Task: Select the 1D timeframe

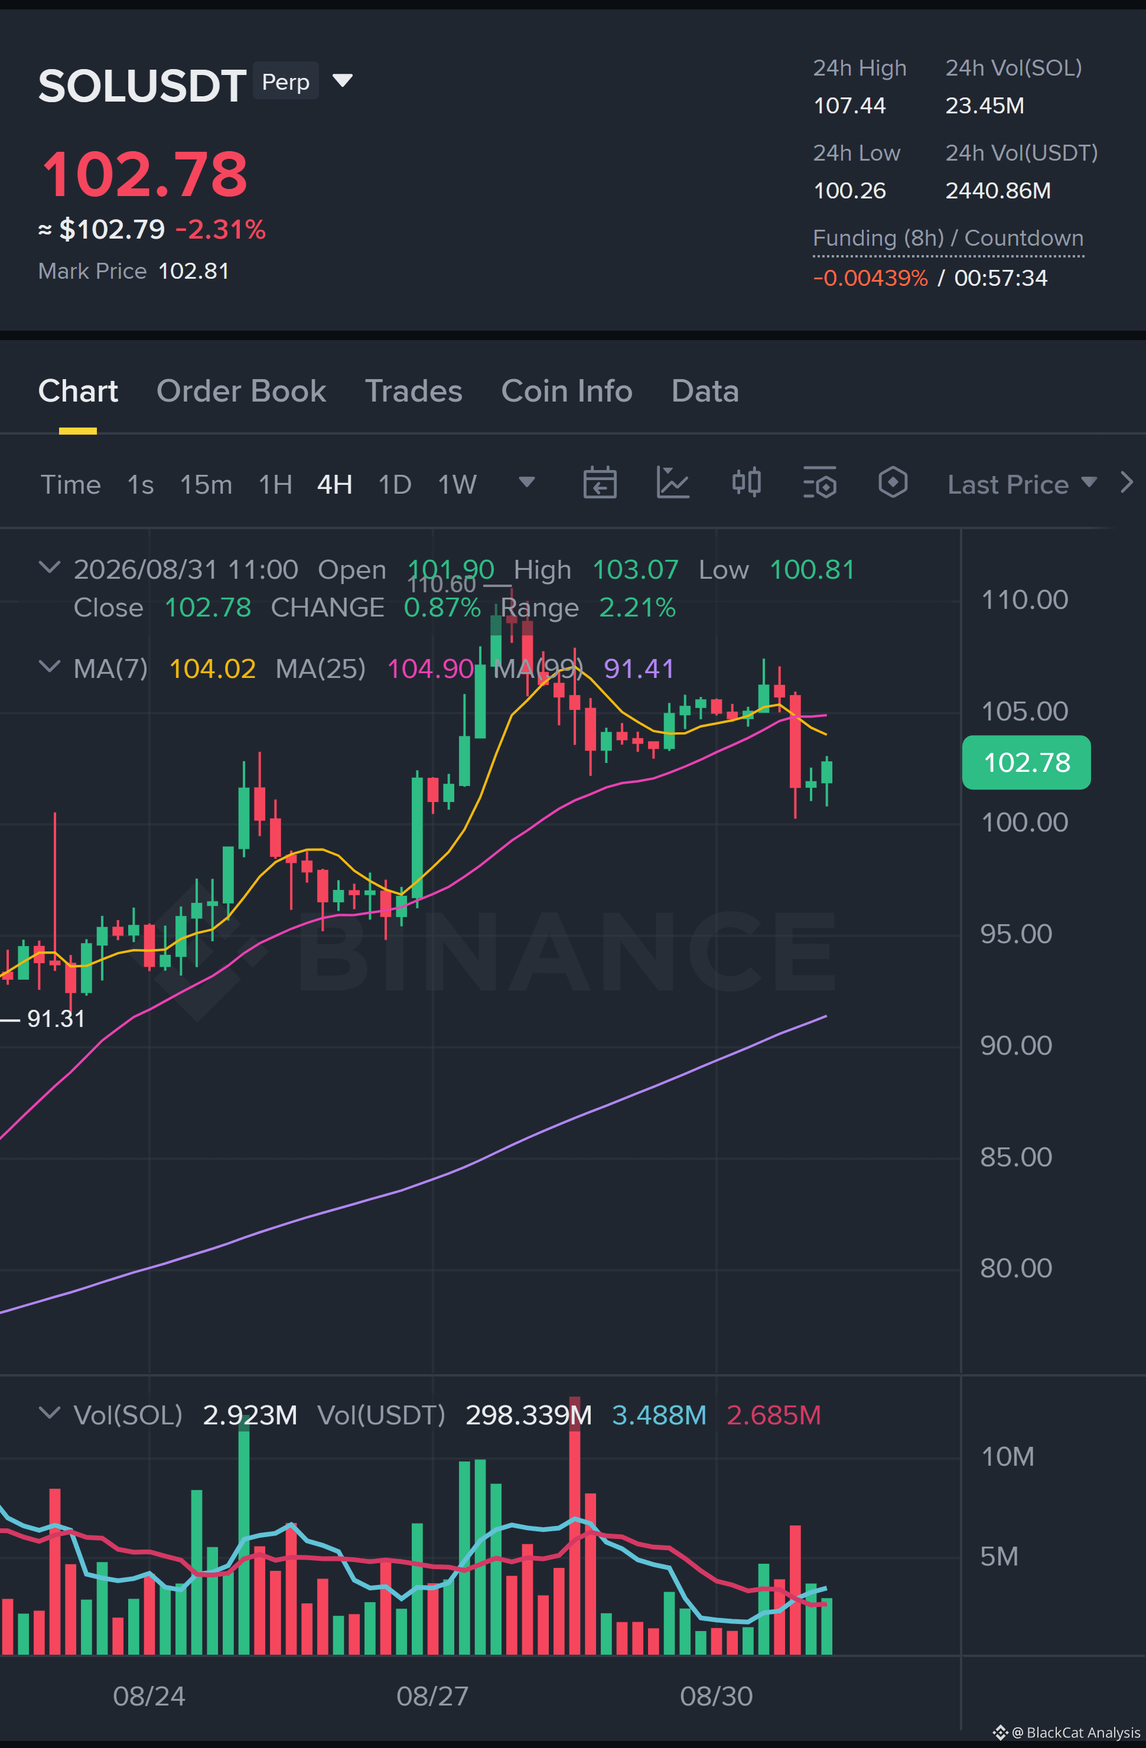Action: (395, 485)
